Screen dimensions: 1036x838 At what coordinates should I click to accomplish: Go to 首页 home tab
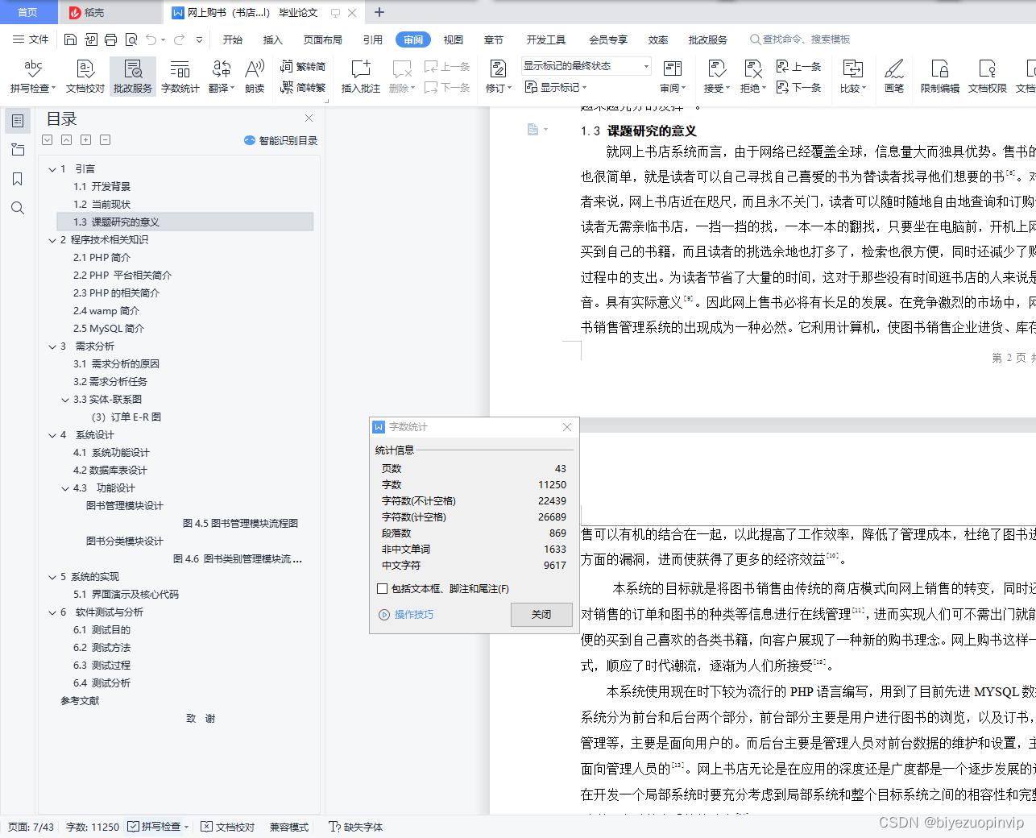28,12
